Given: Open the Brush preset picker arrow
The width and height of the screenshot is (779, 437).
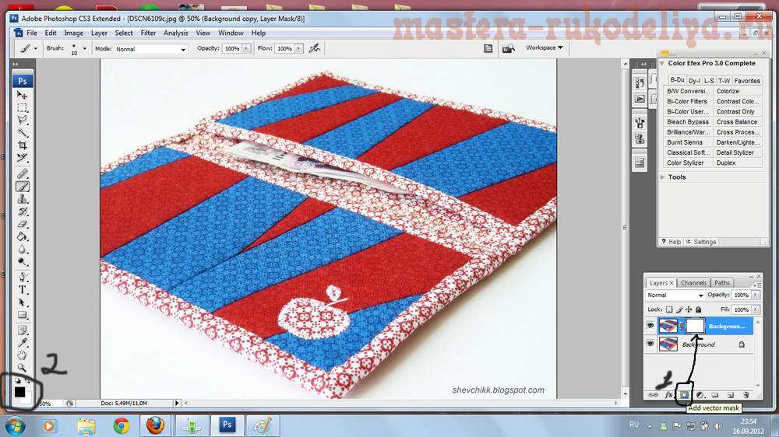Looking at the screenshot, I should click(84, 49).
